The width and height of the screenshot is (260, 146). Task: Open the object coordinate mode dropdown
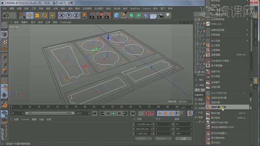[143, 139]
